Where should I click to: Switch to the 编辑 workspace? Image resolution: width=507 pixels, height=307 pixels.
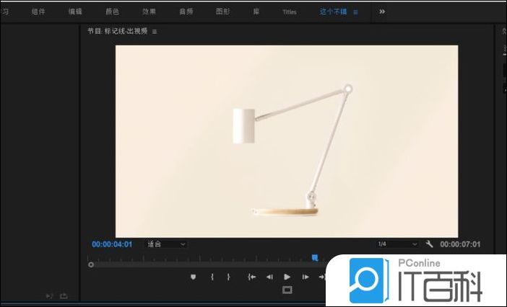point(75,12)
